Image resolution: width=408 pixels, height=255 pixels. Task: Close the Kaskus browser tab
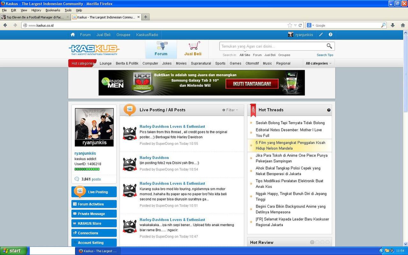pos(139,17)
